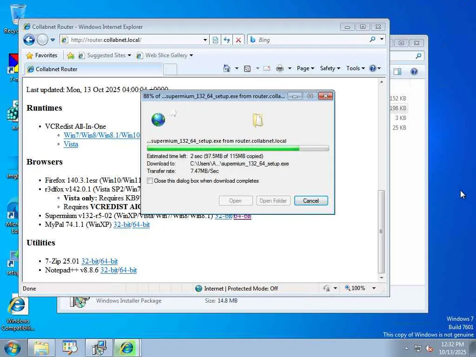Click the Home page icon
Screen dimensions: 476x357
click(226, 68)
